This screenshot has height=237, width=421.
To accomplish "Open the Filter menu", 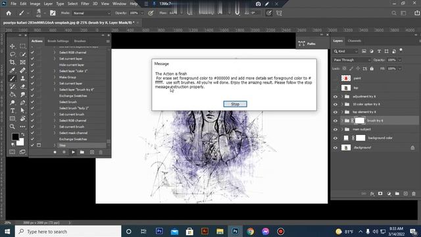I will click(85, 4).
